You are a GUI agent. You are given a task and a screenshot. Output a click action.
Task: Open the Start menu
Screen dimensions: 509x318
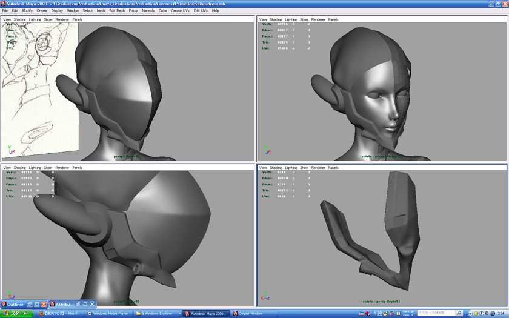pos(16,314)
